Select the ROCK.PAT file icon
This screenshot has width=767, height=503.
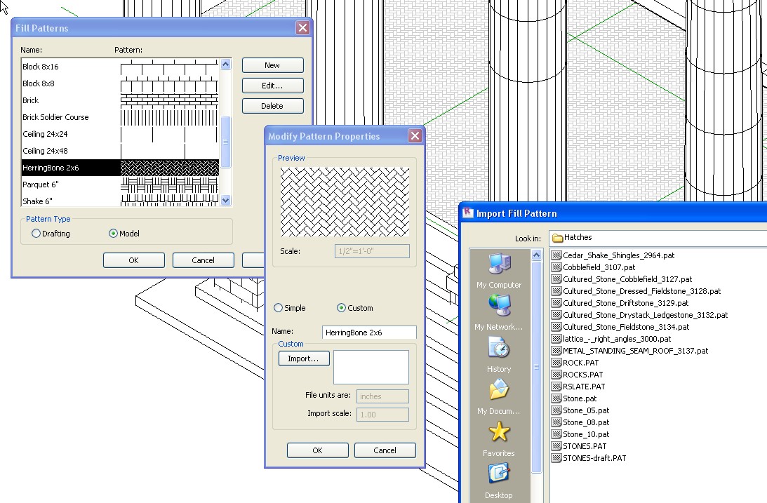coord(556,363)
